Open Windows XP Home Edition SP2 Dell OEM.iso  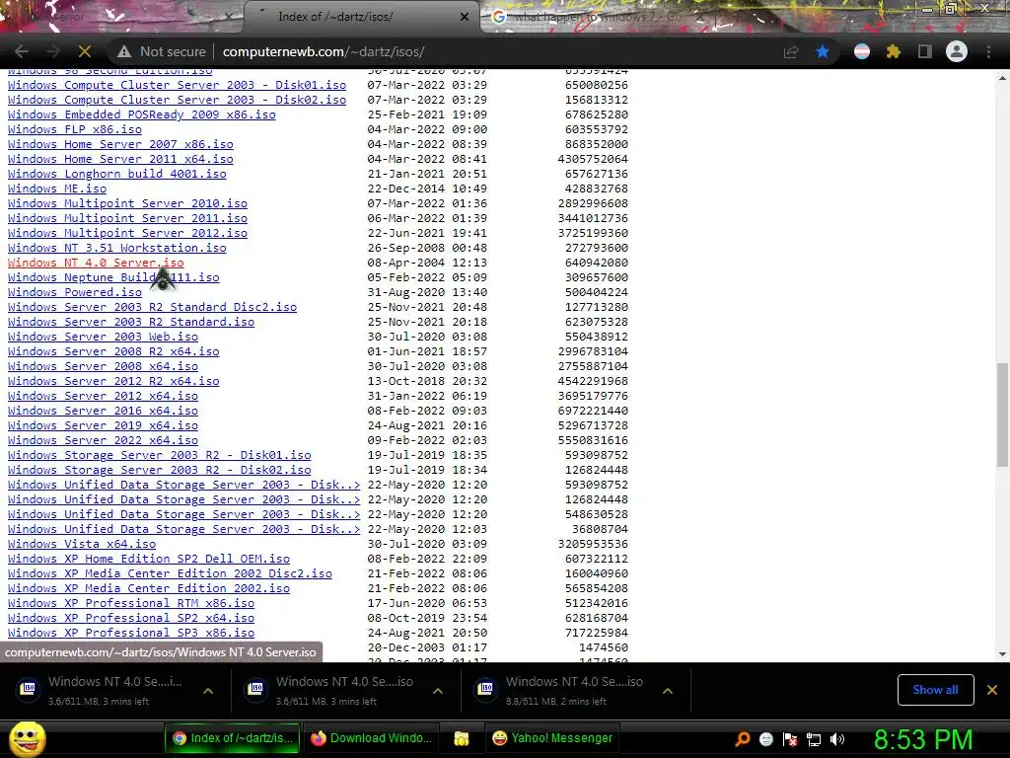point(149,560)
